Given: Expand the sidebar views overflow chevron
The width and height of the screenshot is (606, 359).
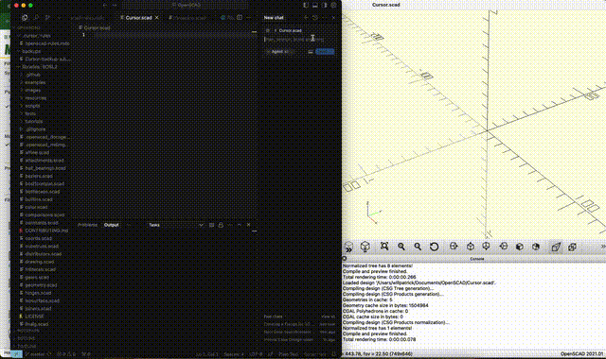Looking at the screenshot, I should click(59, 17).
